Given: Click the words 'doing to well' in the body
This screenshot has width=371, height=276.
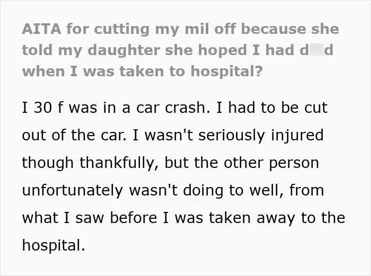Looking at the screenshot, I should point(230,191).
